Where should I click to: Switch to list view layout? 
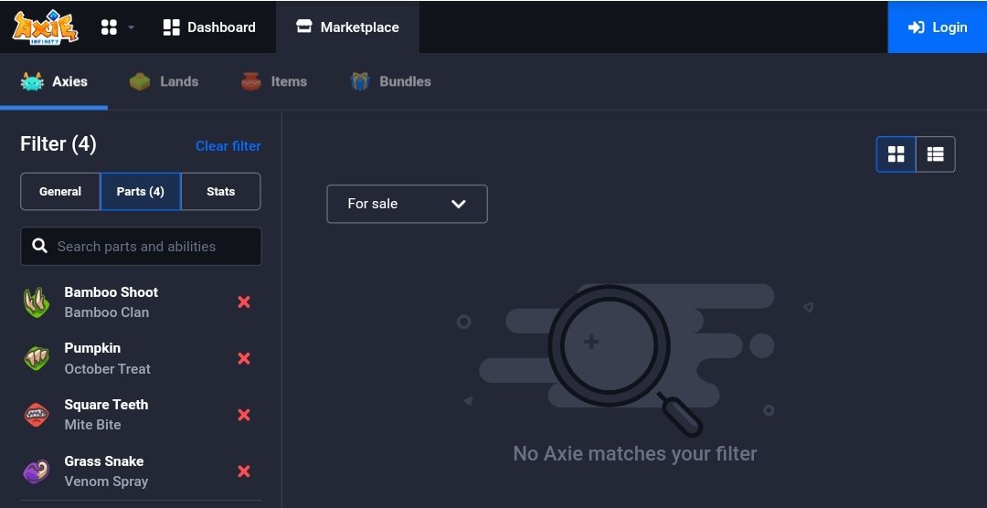pyautogui.click(x=936, y=154)
